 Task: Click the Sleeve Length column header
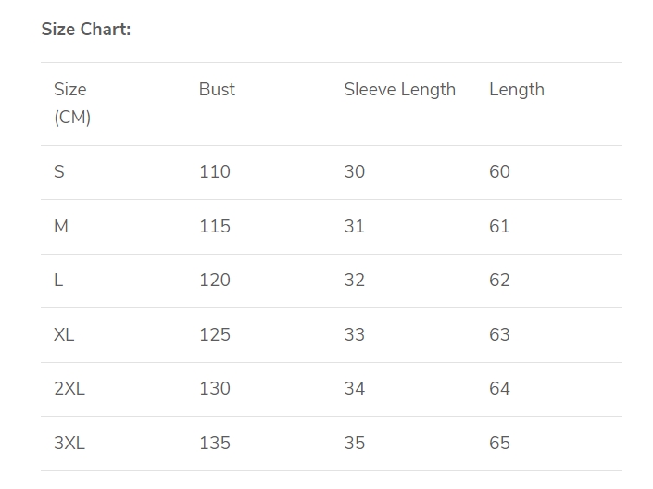(x=399, y=90)
